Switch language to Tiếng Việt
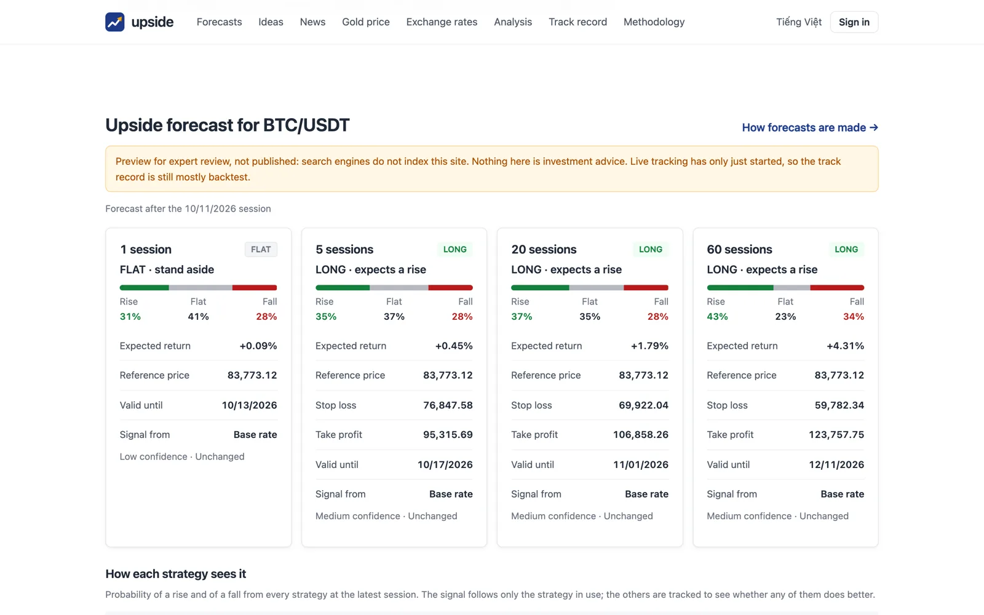The height and width of the screenshot is (615, 984). 799,22
